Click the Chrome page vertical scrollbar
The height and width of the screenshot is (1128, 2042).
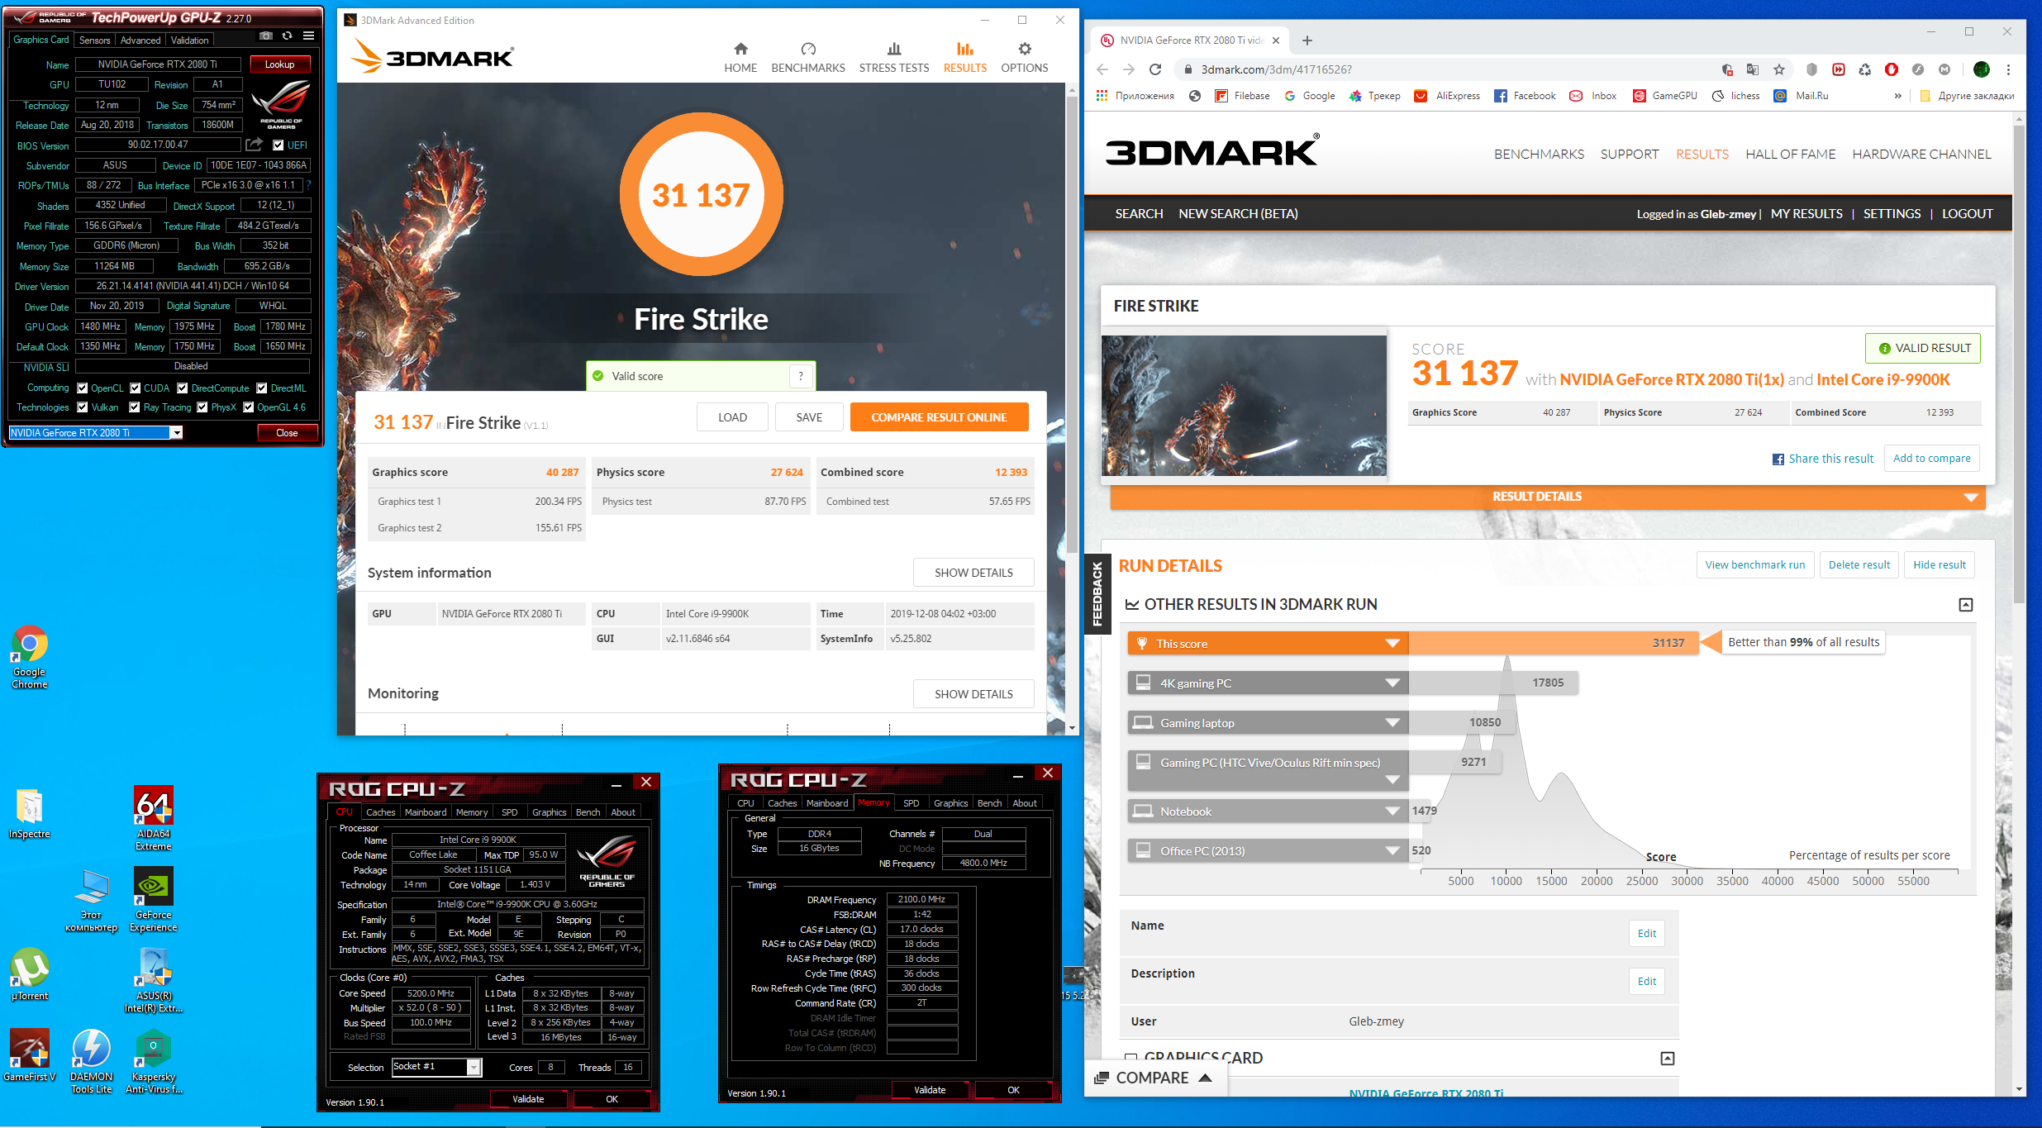point(2019,364)
